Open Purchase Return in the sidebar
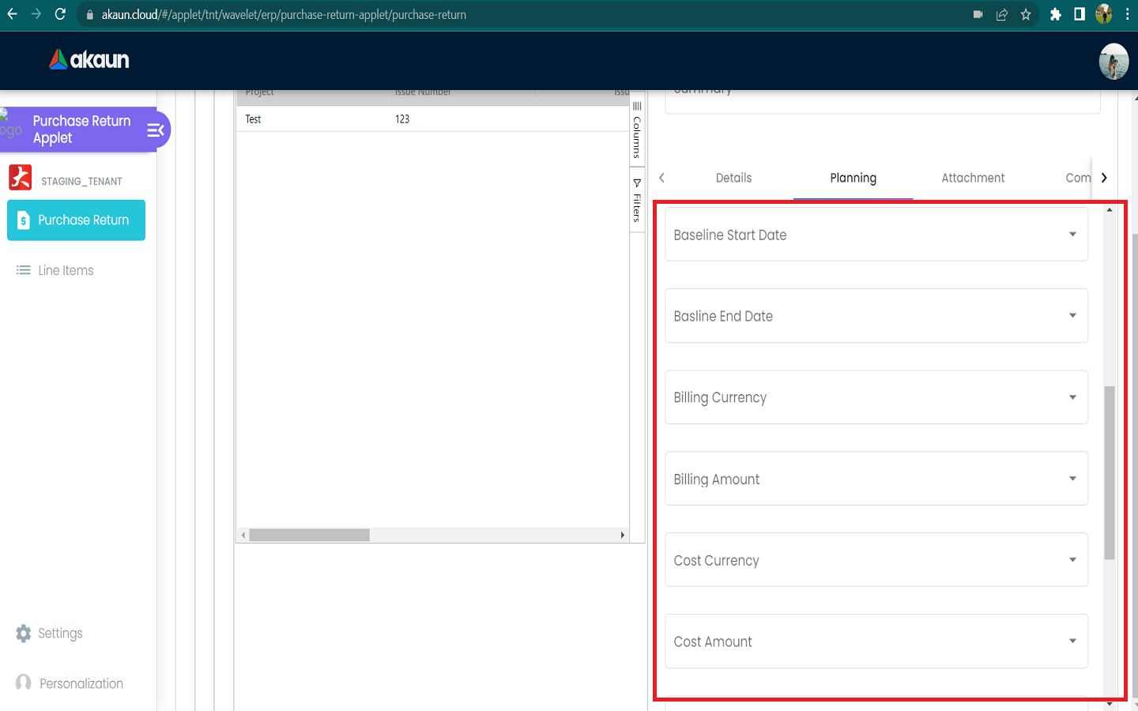The width and height of the screenshot is (1138, 711). [x=77, y=220]
